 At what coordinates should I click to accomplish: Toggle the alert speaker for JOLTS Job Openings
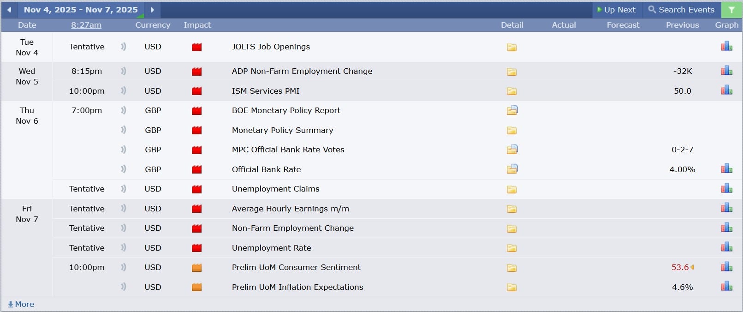click(123, 46)
